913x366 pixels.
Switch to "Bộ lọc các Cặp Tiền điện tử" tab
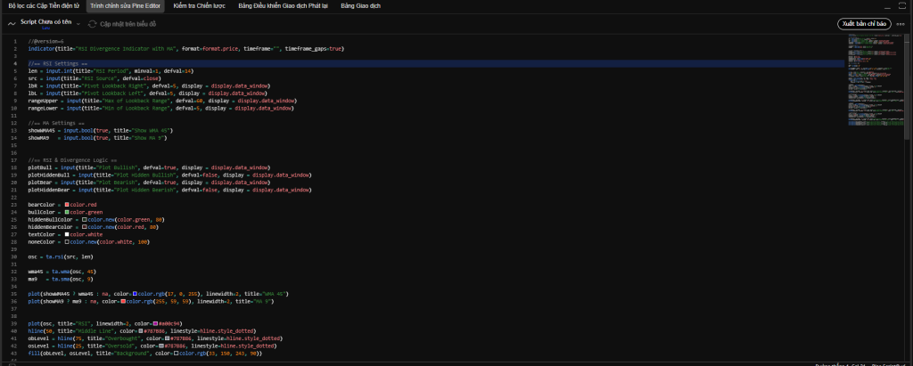point(43,5)
